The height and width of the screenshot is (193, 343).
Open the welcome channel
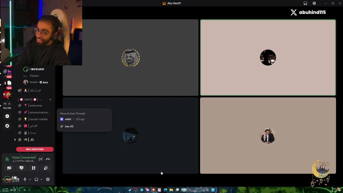tap(35, 106)
